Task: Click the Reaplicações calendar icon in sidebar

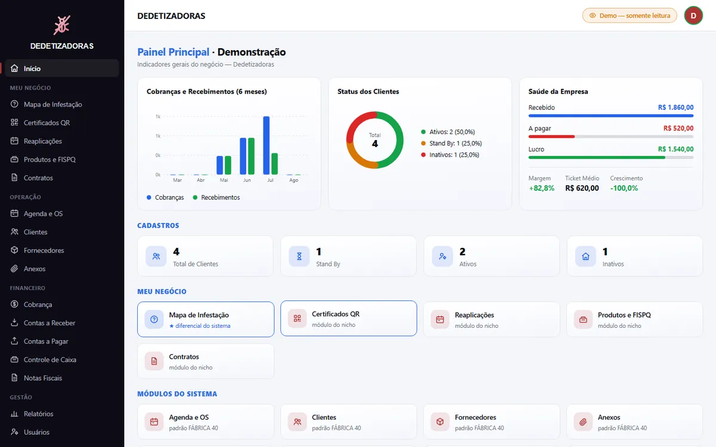Action: pyautogui.click(x=14, y=141)
